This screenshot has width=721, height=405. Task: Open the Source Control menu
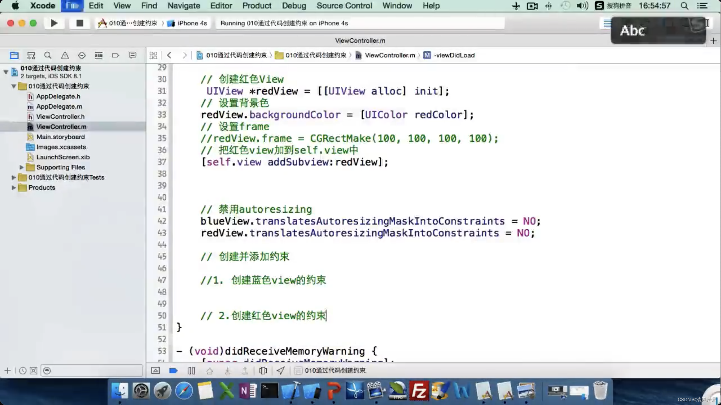click(344, 6)
